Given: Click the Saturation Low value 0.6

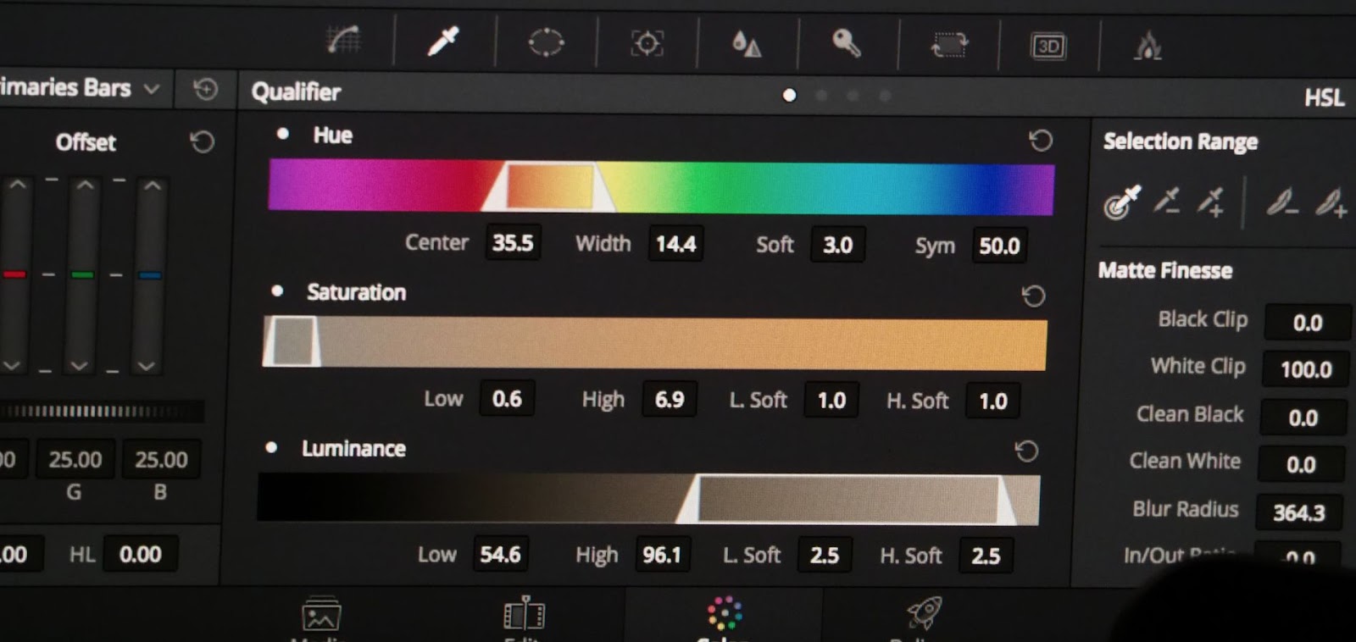Looking at the screenshot, I should pos(507,399).
